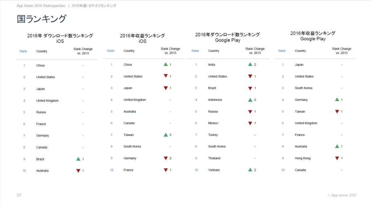This screenshot has height=206, width=371.
Task: Click the '2016年収益ランキング Google Play' table title
Action: point(313,36)
